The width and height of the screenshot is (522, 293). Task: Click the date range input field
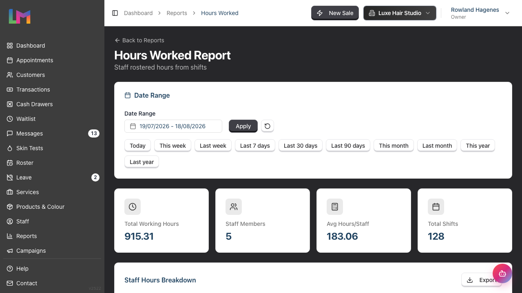(173, 126)
